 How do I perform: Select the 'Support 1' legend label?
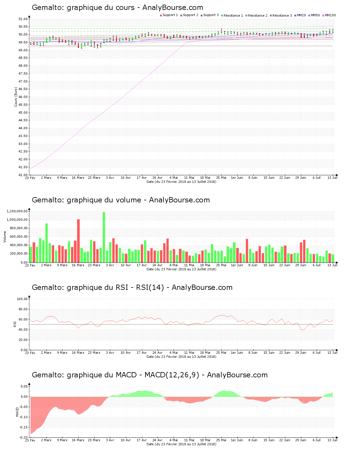pyautogui.click(x=170, y=15)
